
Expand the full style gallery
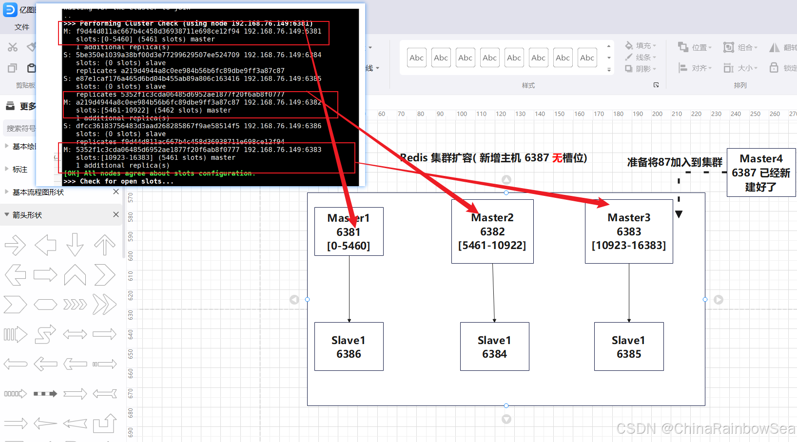(x=609, y=70)
